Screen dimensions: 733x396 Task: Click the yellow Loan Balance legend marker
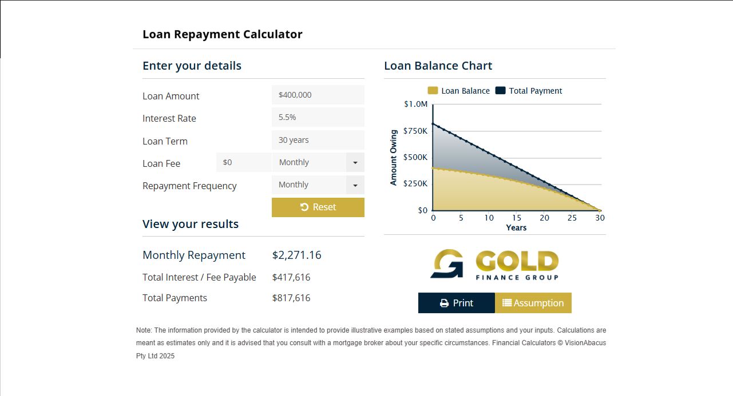[x=433, y=90]
